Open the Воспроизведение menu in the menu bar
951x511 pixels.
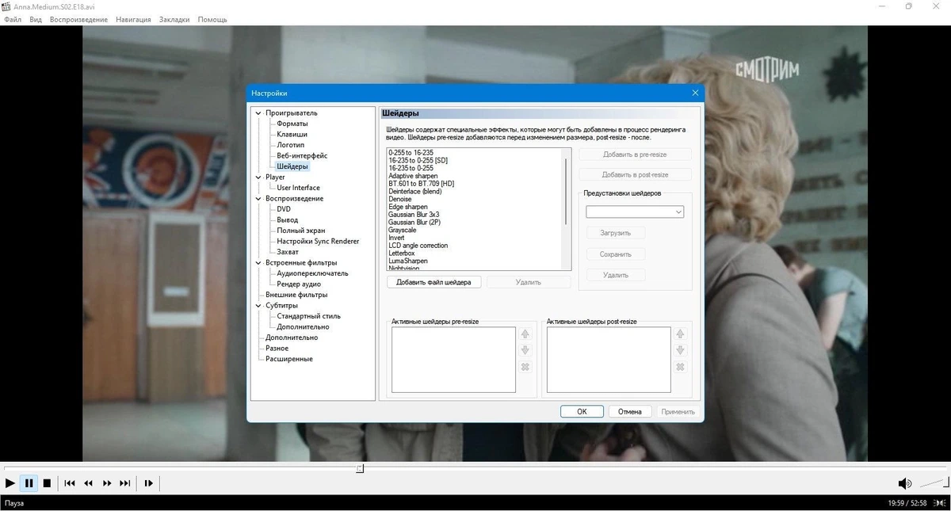click(x=78, y=19)
